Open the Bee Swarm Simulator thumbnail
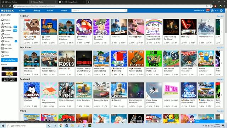Screen dimensions: 227x128 point(171,58)
